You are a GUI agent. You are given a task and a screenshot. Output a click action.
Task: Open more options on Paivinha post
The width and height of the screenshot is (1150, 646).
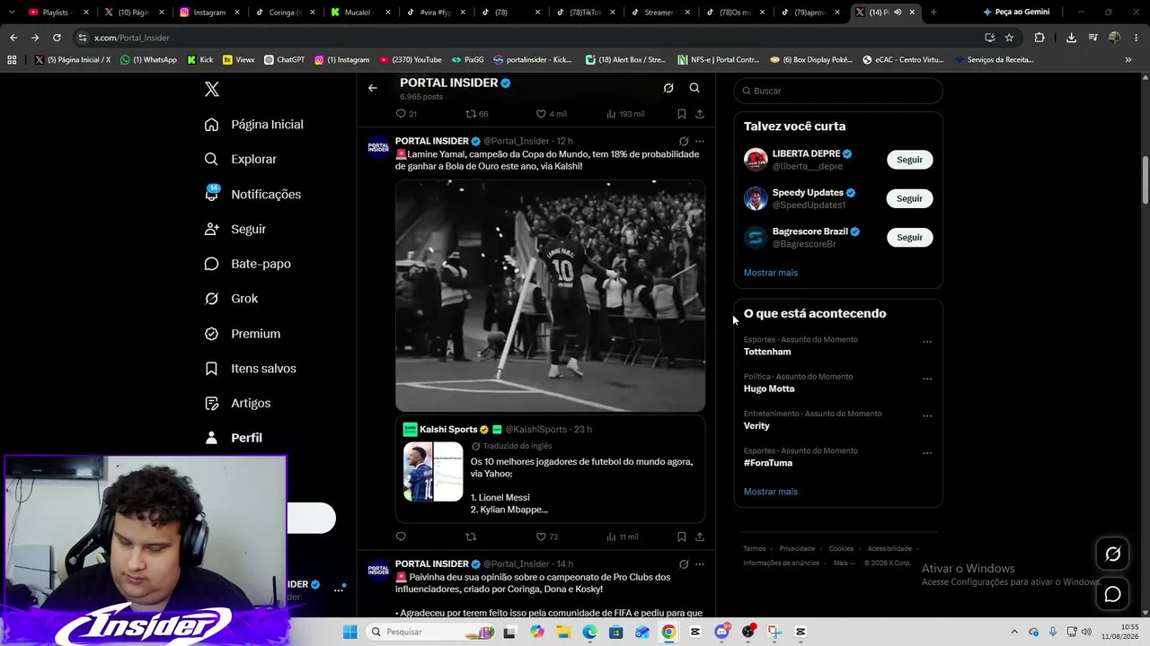[700, 564]
